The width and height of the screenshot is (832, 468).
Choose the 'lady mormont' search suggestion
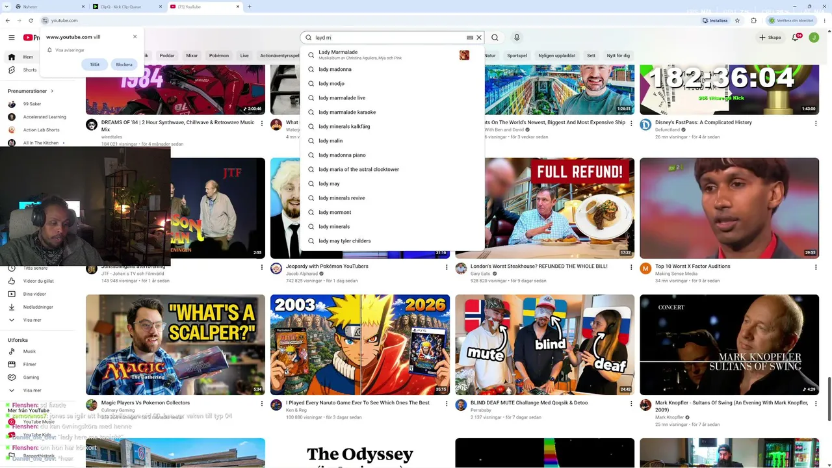pos(392,213)
